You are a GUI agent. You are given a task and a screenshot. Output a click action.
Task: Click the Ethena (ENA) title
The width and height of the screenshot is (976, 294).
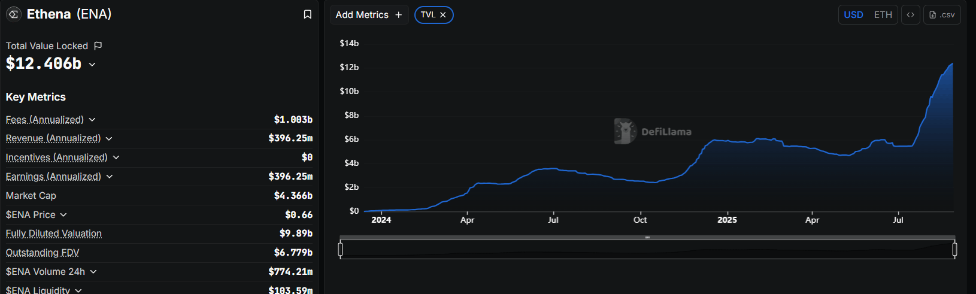click(x=69, y=14)
